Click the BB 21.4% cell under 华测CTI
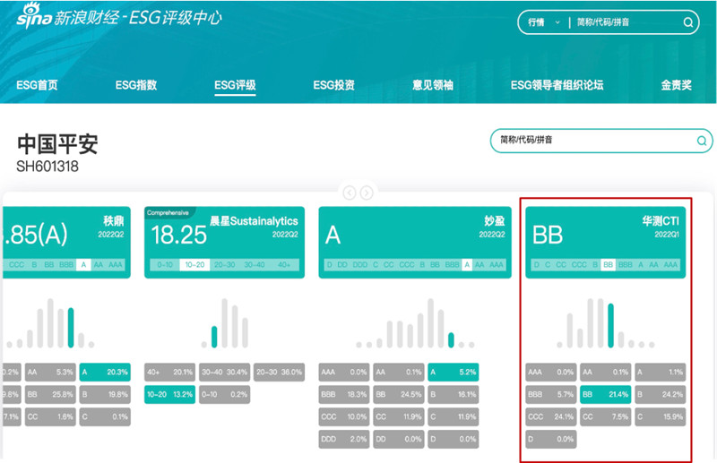 click(x=606, y=394)
